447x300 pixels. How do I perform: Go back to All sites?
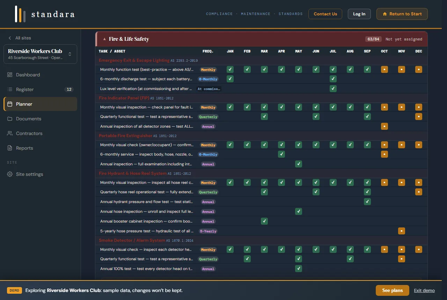click(x=20, y=38)
